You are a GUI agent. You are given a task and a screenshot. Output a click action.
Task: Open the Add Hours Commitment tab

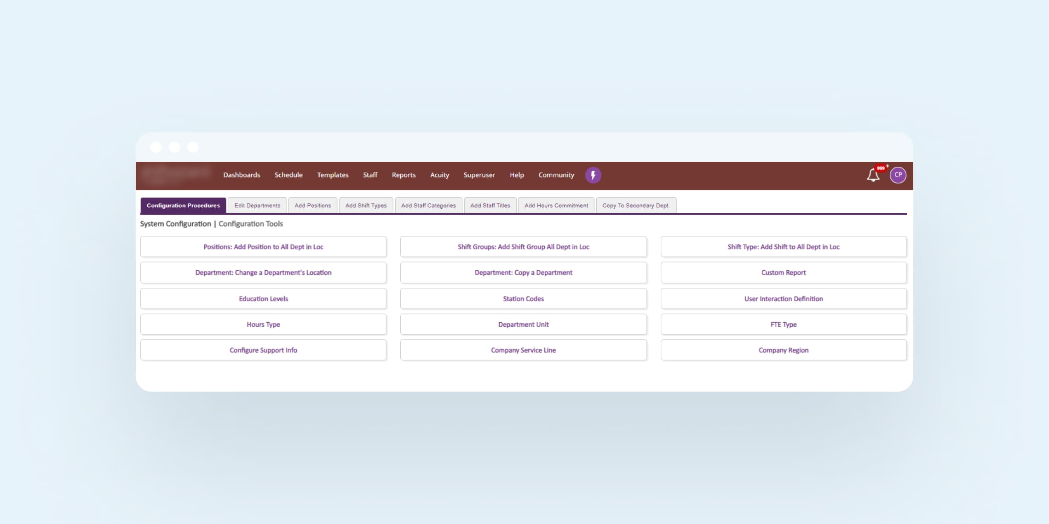[556, 205]
